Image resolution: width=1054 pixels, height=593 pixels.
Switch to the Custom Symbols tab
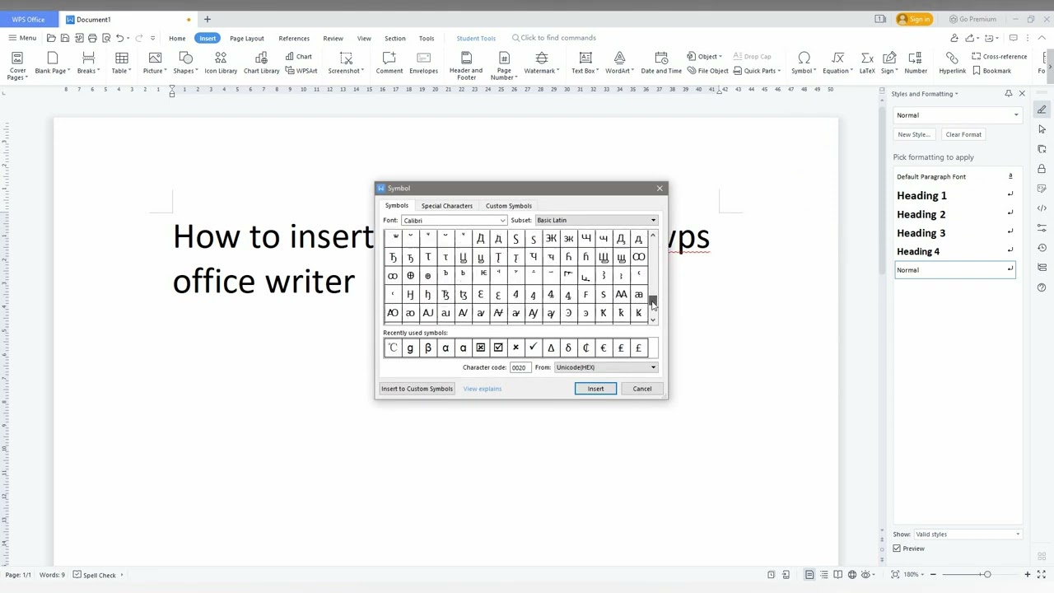click(x=509, y=206)
